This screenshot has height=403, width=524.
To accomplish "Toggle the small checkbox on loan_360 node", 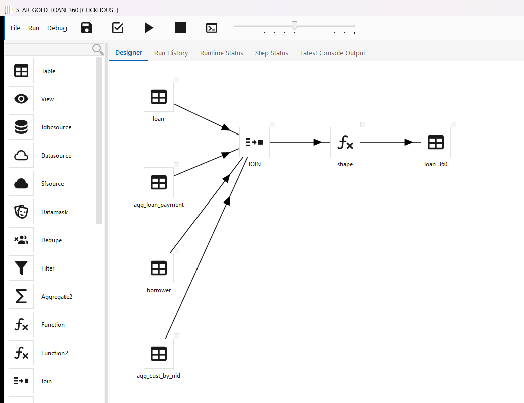I will pos(453,124).
